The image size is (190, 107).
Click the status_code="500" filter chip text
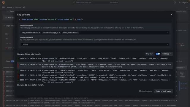click(70, 33)
